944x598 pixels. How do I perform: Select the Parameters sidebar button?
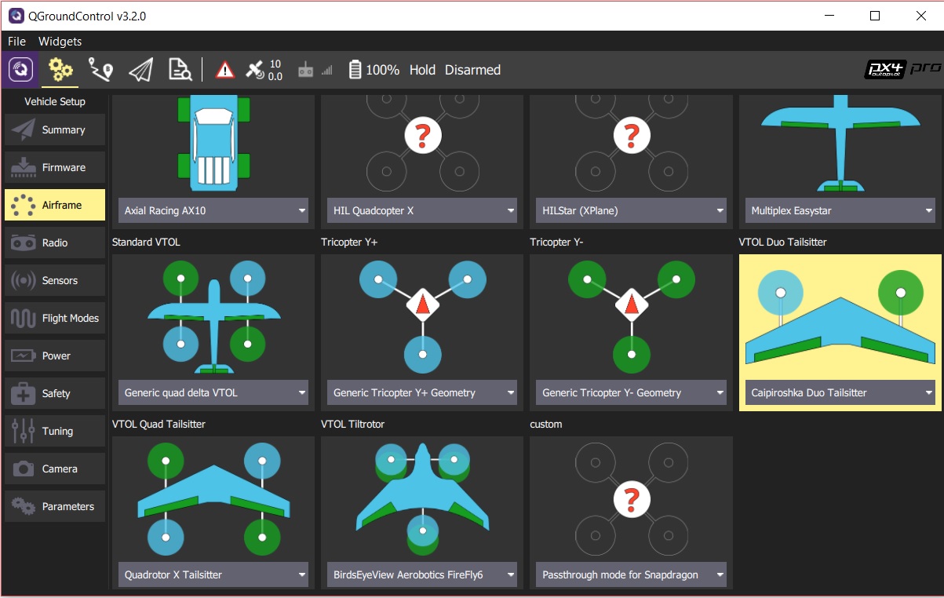coord(55,506)
